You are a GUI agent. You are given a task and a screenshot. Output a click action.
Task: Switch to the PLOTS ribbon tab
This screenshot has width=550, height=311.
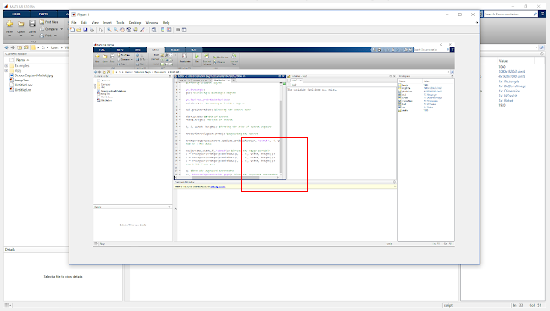tap(43, 14)
